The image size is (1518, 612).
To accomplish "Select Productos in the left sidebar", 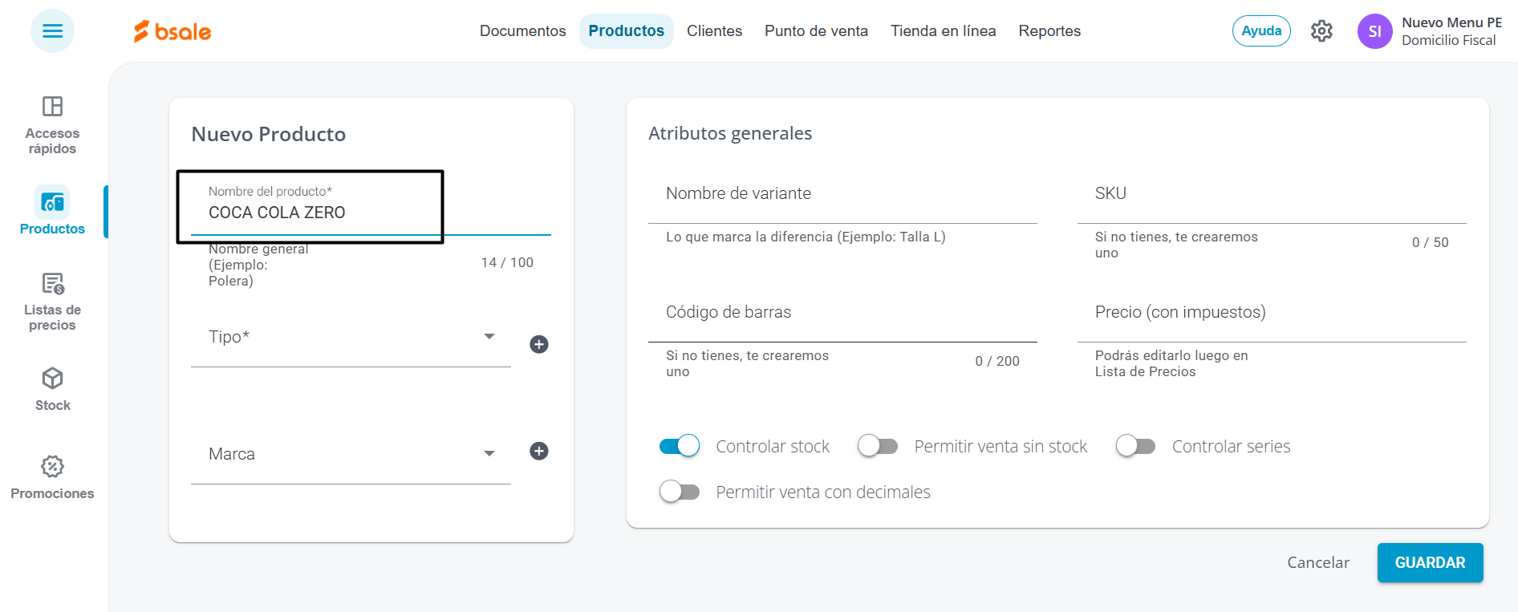I will (52, 212).
